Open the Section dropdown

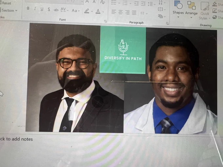tap(9, 10)
